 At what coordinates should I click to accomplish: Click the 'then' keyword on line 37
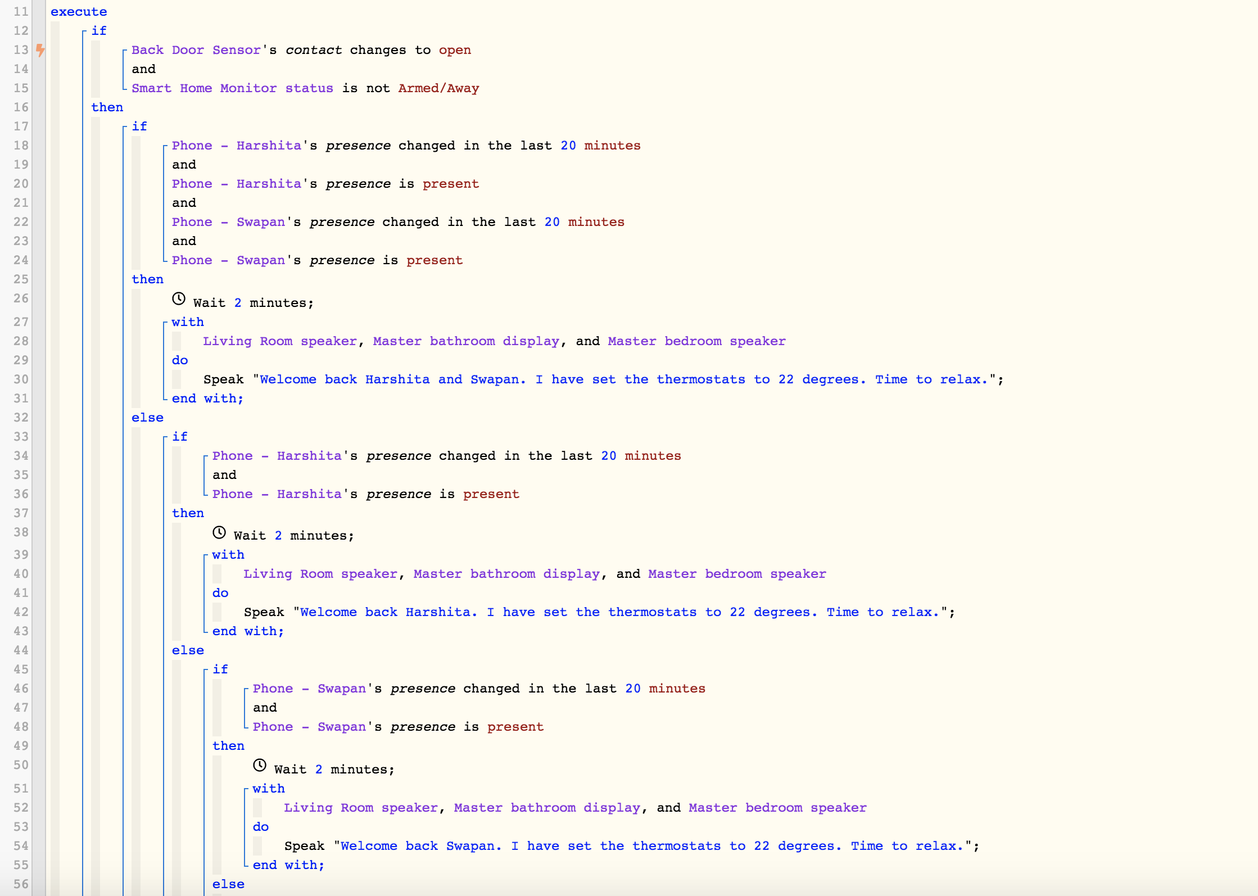click(x=188, y=513)
